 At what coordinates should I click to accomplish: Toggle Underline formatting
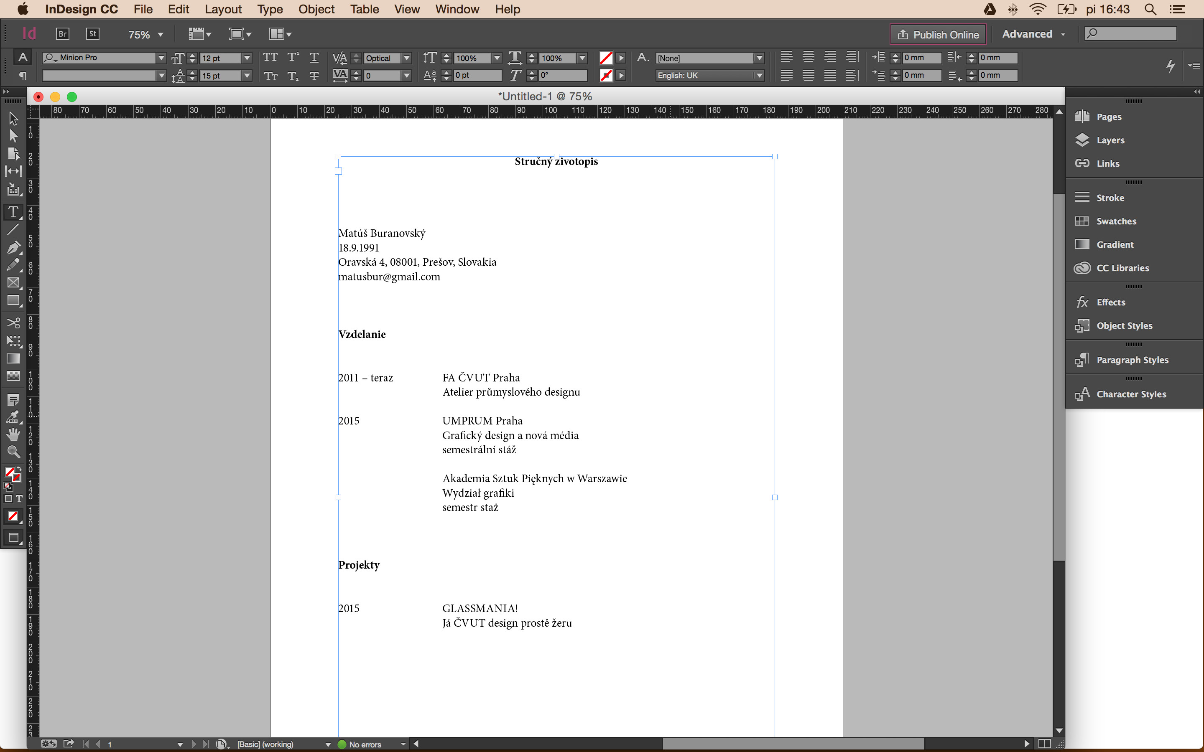tap(314, 58)
